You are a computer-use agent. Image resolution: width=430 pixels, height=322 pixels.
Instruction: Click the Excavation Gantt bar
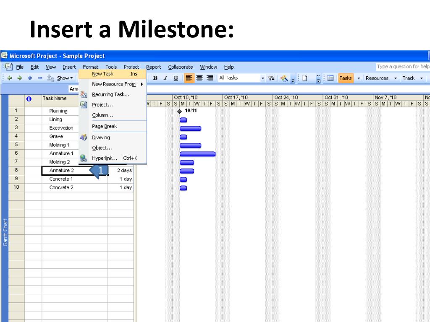(190, 128)
